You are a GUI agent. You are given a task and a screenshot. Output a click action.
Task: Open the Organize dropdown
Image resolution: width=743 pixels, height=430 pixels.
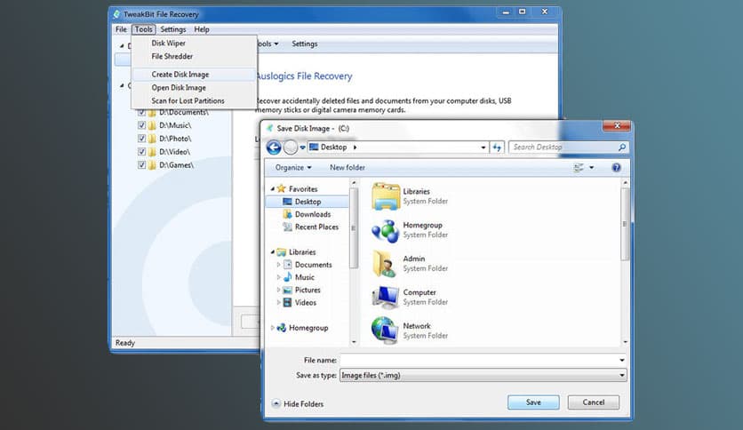click(293, 168)
